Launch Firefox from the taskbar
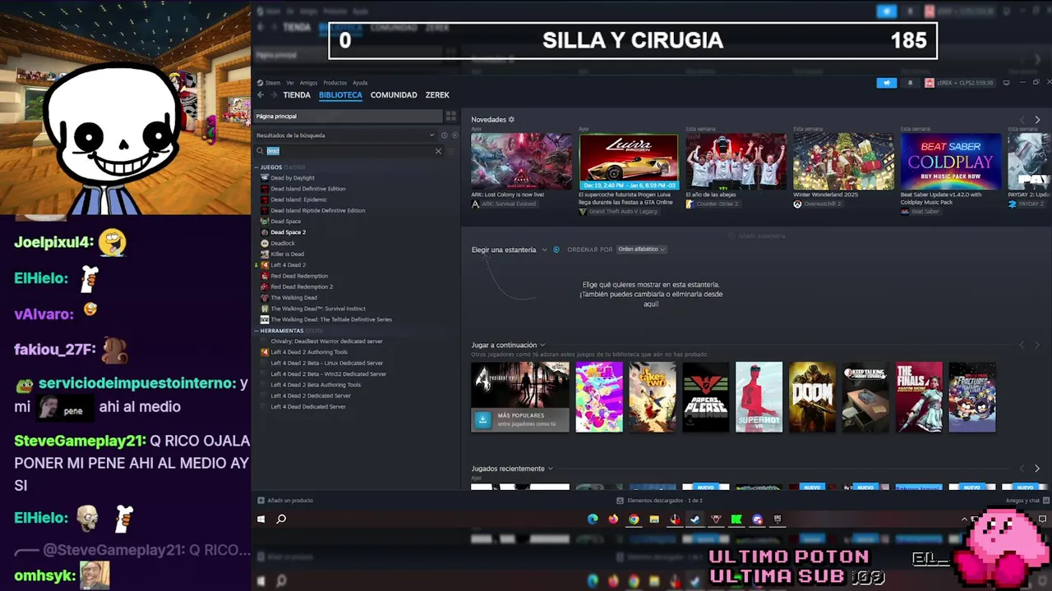 [x=613, y=520]
